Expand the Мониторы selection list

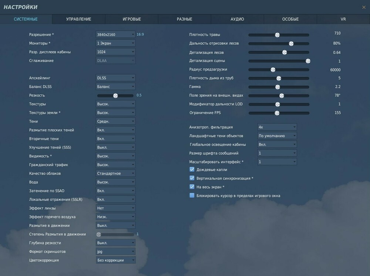pos(115,43)
